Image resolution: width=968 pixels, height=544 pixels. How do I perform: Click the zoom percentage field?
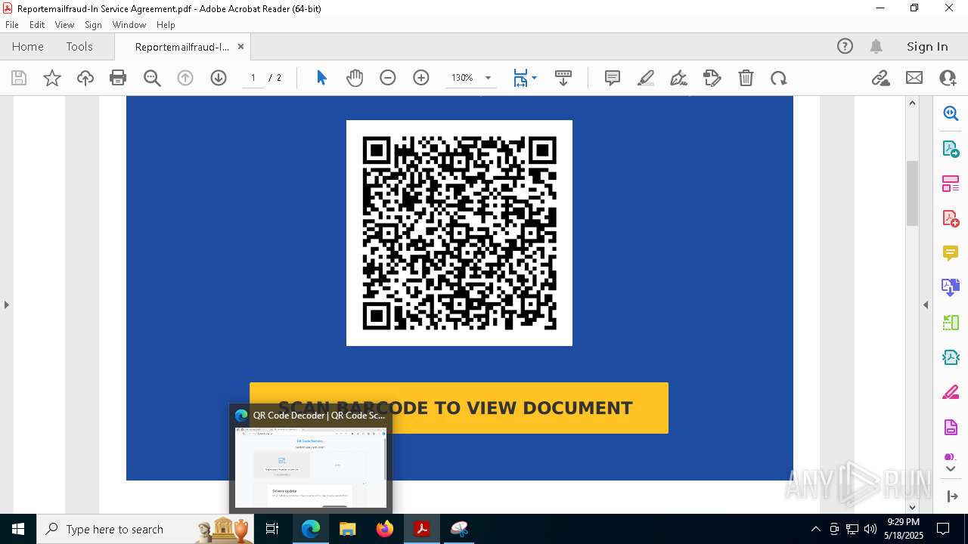coord(462,78)
